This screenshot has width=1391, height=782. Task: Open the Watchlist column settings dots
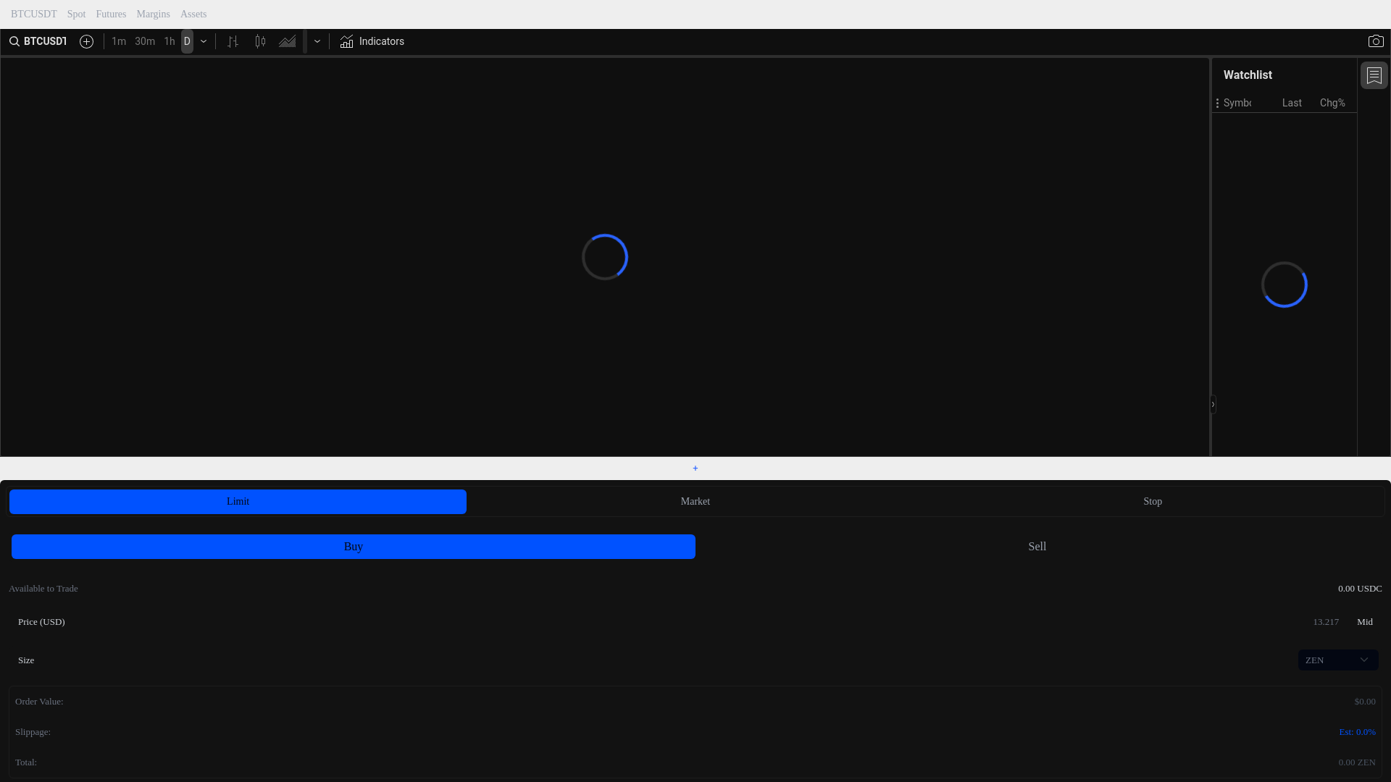pyautogui.click(x=1217, y=103)
